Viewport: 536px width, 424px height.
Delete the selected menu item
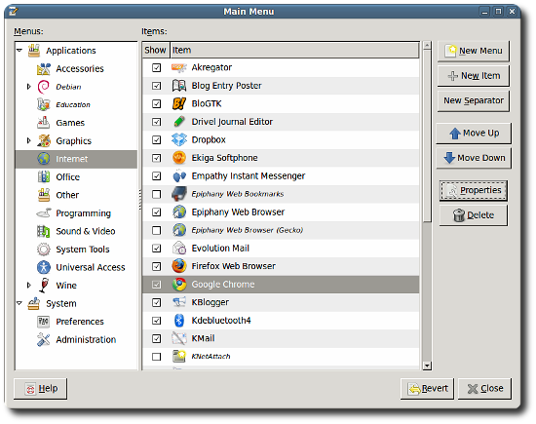pyautogui.click(x=474, y=215)
